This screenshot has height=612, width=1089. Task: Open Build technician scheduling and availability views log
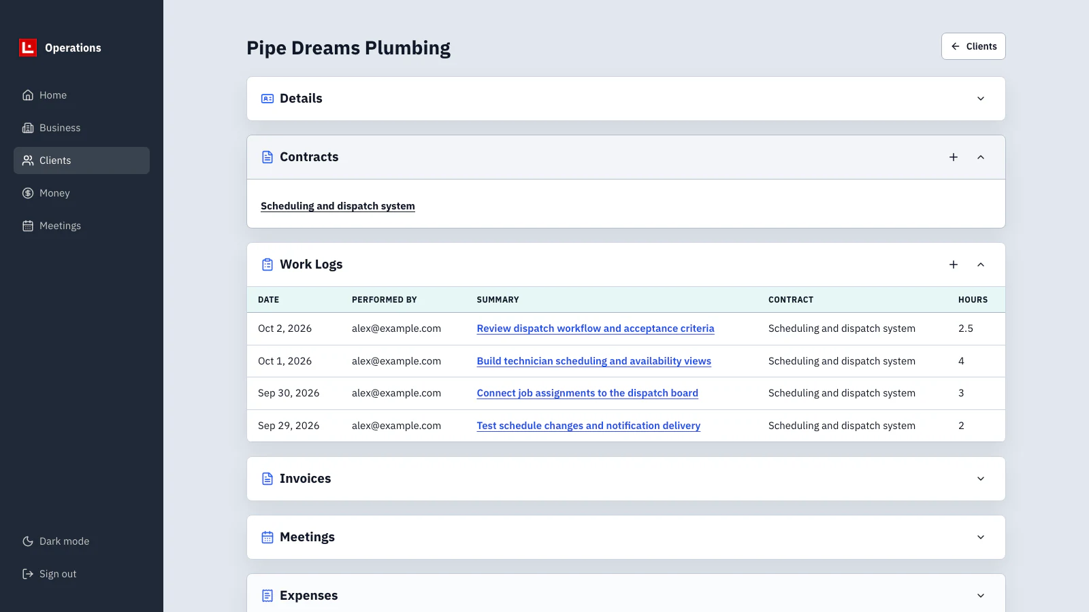click(594, 361)
